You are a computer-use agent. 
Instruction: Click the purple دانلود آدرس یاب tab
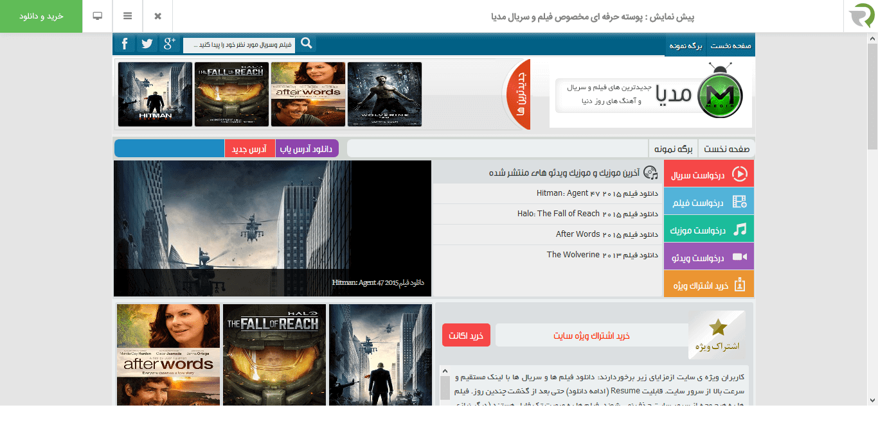pos(307,149)
